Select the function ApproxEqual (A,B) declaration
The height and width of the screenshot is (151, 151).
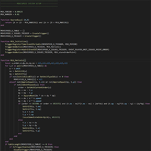tap(15, 20)
